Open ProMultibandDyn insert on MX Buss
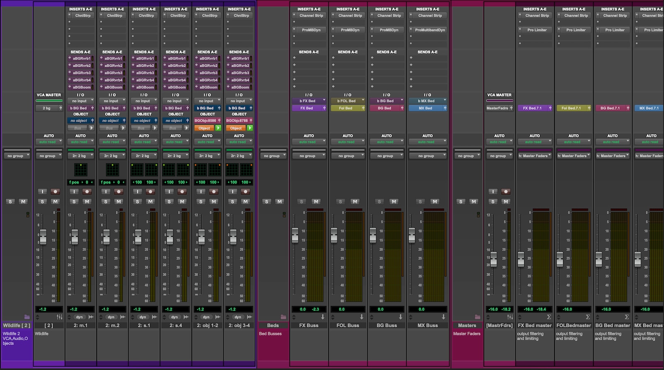This screenshot has height=370, width=664. [430, 30]
